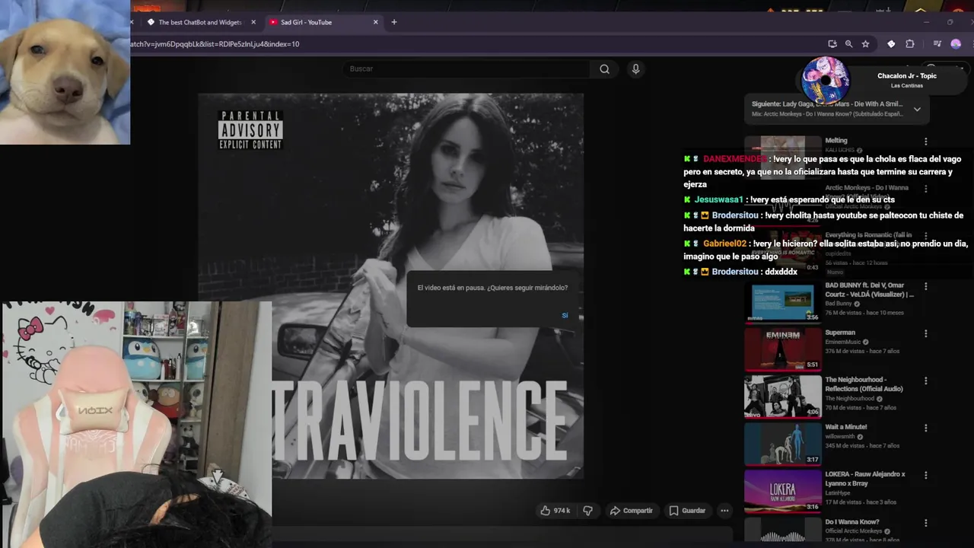
Task: Open the browser zoom magnifier icon
Action: click(848, 44)
